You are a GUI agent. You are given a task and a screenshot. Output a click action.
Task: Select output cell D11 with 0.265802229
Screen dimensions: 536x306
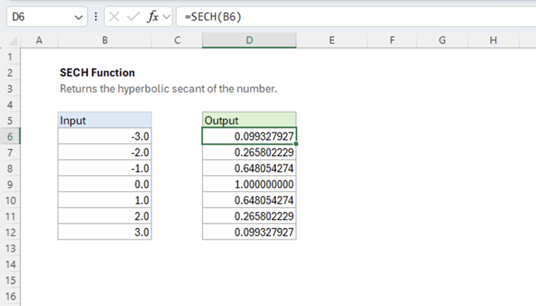(249, 216)
